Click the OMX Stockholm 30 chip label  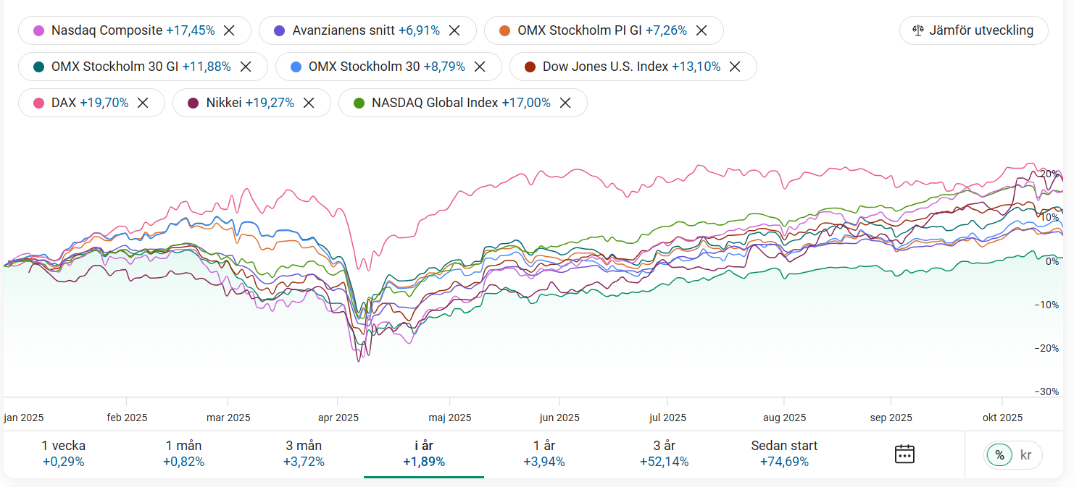click(x=364, y=67)
